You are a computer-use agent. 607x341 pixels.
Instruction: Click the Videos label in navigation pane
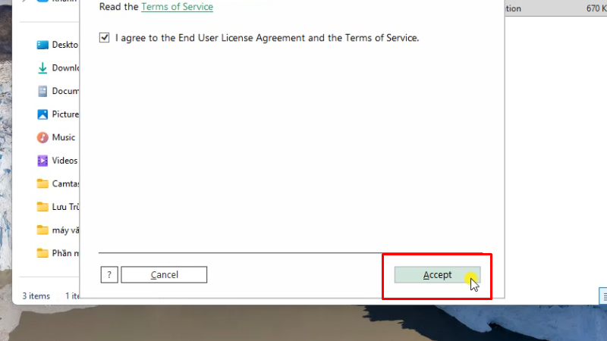pos(64,161)
